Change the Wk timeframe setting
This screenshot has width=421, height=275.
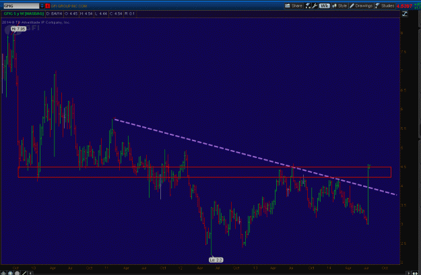click(325, 5)
